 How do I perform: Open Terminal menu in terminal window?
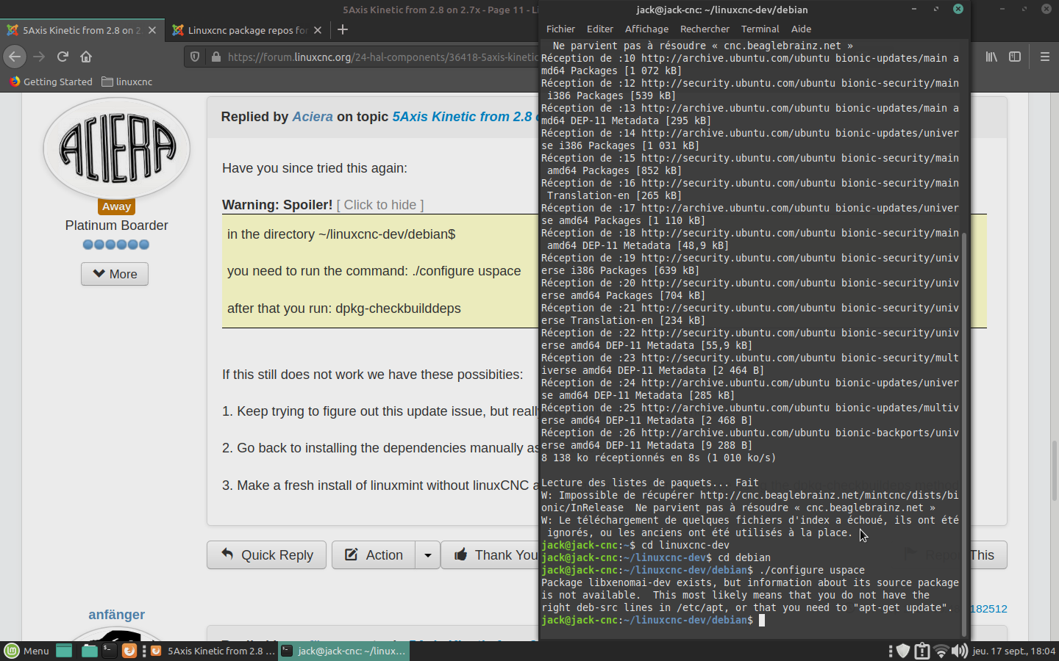point(760,29)
